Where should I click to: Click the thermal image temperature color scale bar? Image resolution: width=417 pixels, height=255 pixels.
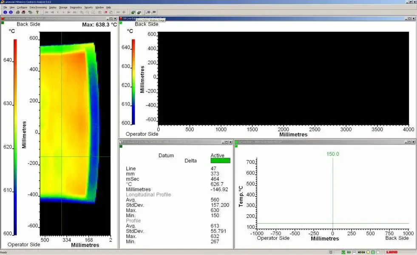(x=15, y=136)
